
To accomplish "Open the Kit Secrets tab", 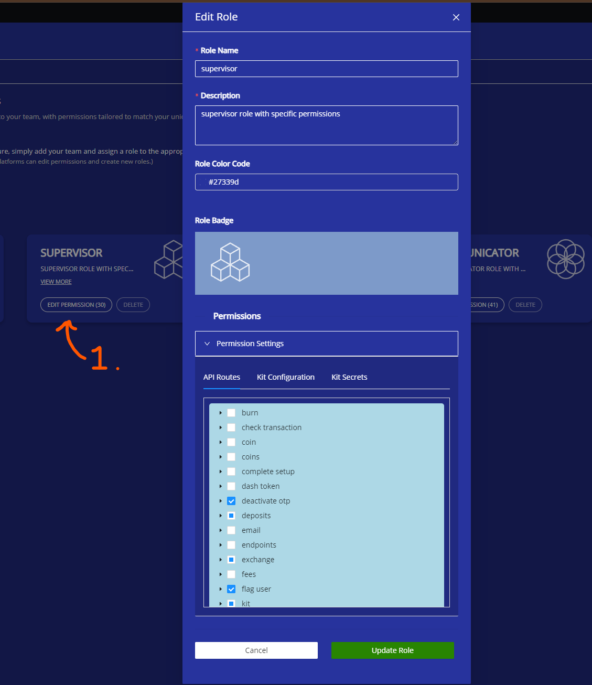I will pyautogui.click(x=349, y=377).
